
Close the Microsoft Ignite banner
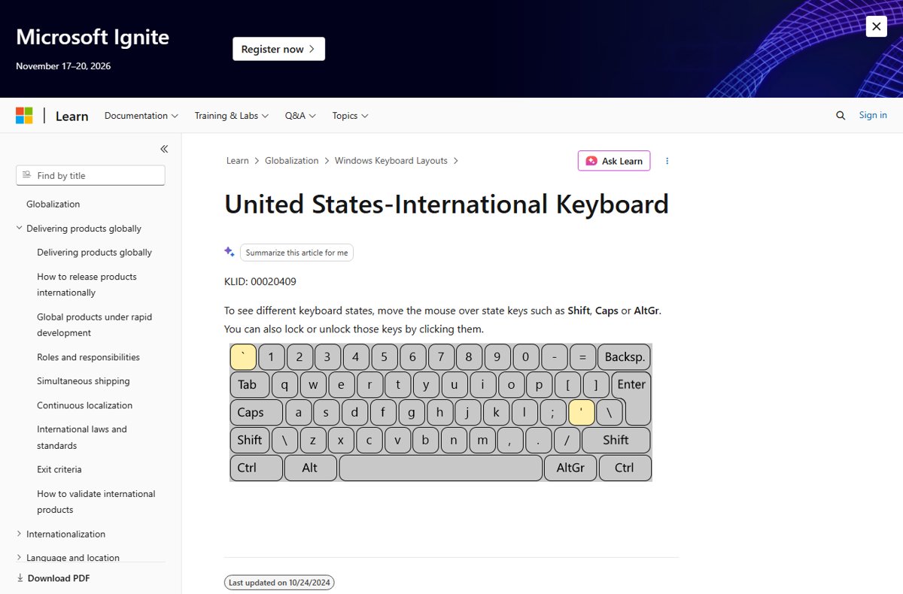[x=876, y=26]
